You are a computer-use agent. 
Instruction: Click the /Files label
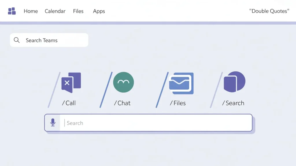178,103
